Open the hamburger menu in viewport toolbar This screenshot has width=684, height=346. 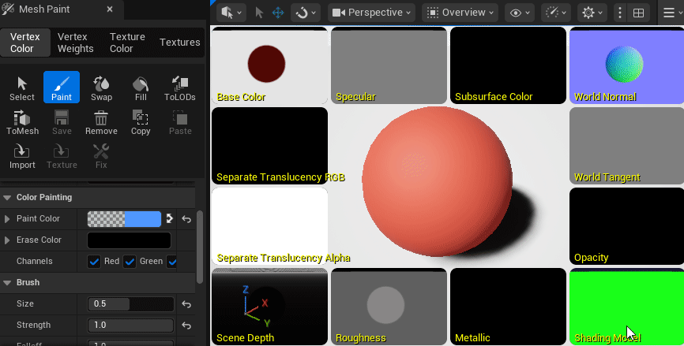pyautogui.click(x=670, y=13)
